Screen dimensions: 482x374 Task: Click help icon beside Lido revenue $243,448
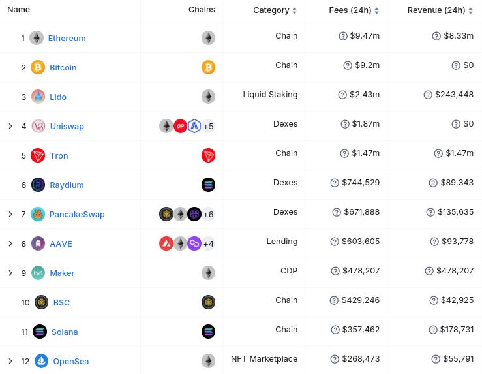(428, 95)
